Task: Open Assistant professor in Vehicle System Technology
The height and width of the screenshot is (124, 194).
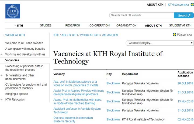Action: (77, 110)
